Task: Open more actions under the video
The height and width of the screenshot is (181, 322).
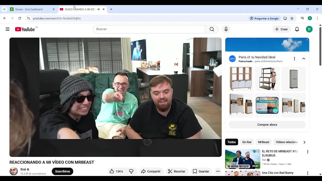Action: click(218, 171)
